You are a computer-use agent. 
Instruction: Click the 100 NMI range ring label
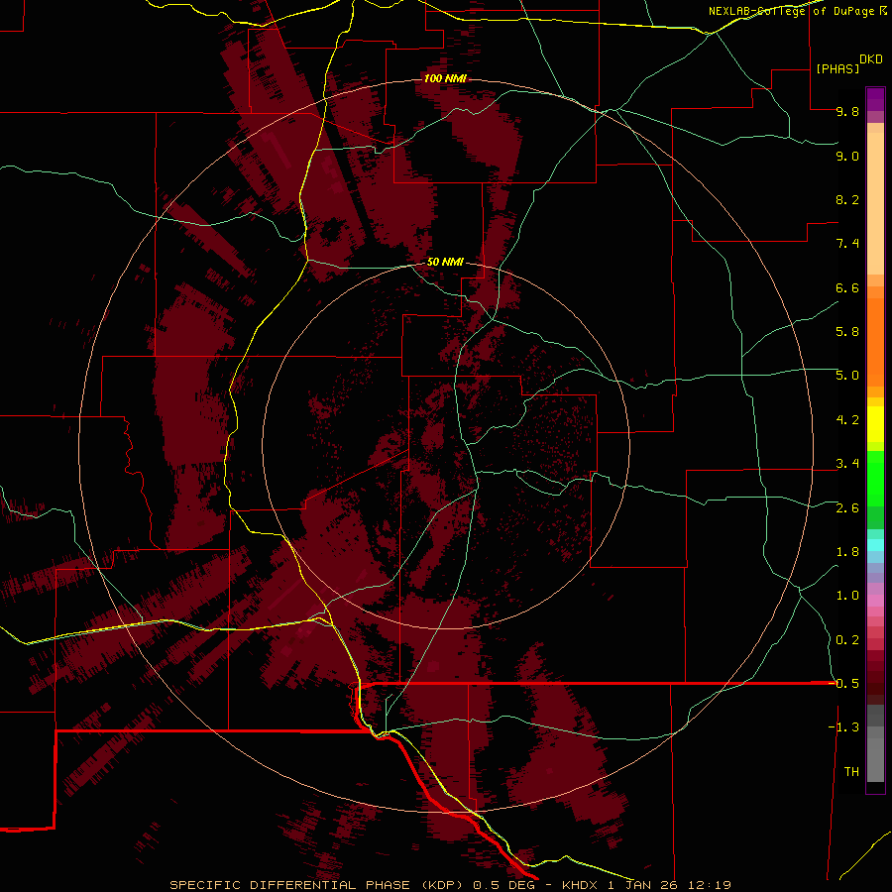(445, 78)
